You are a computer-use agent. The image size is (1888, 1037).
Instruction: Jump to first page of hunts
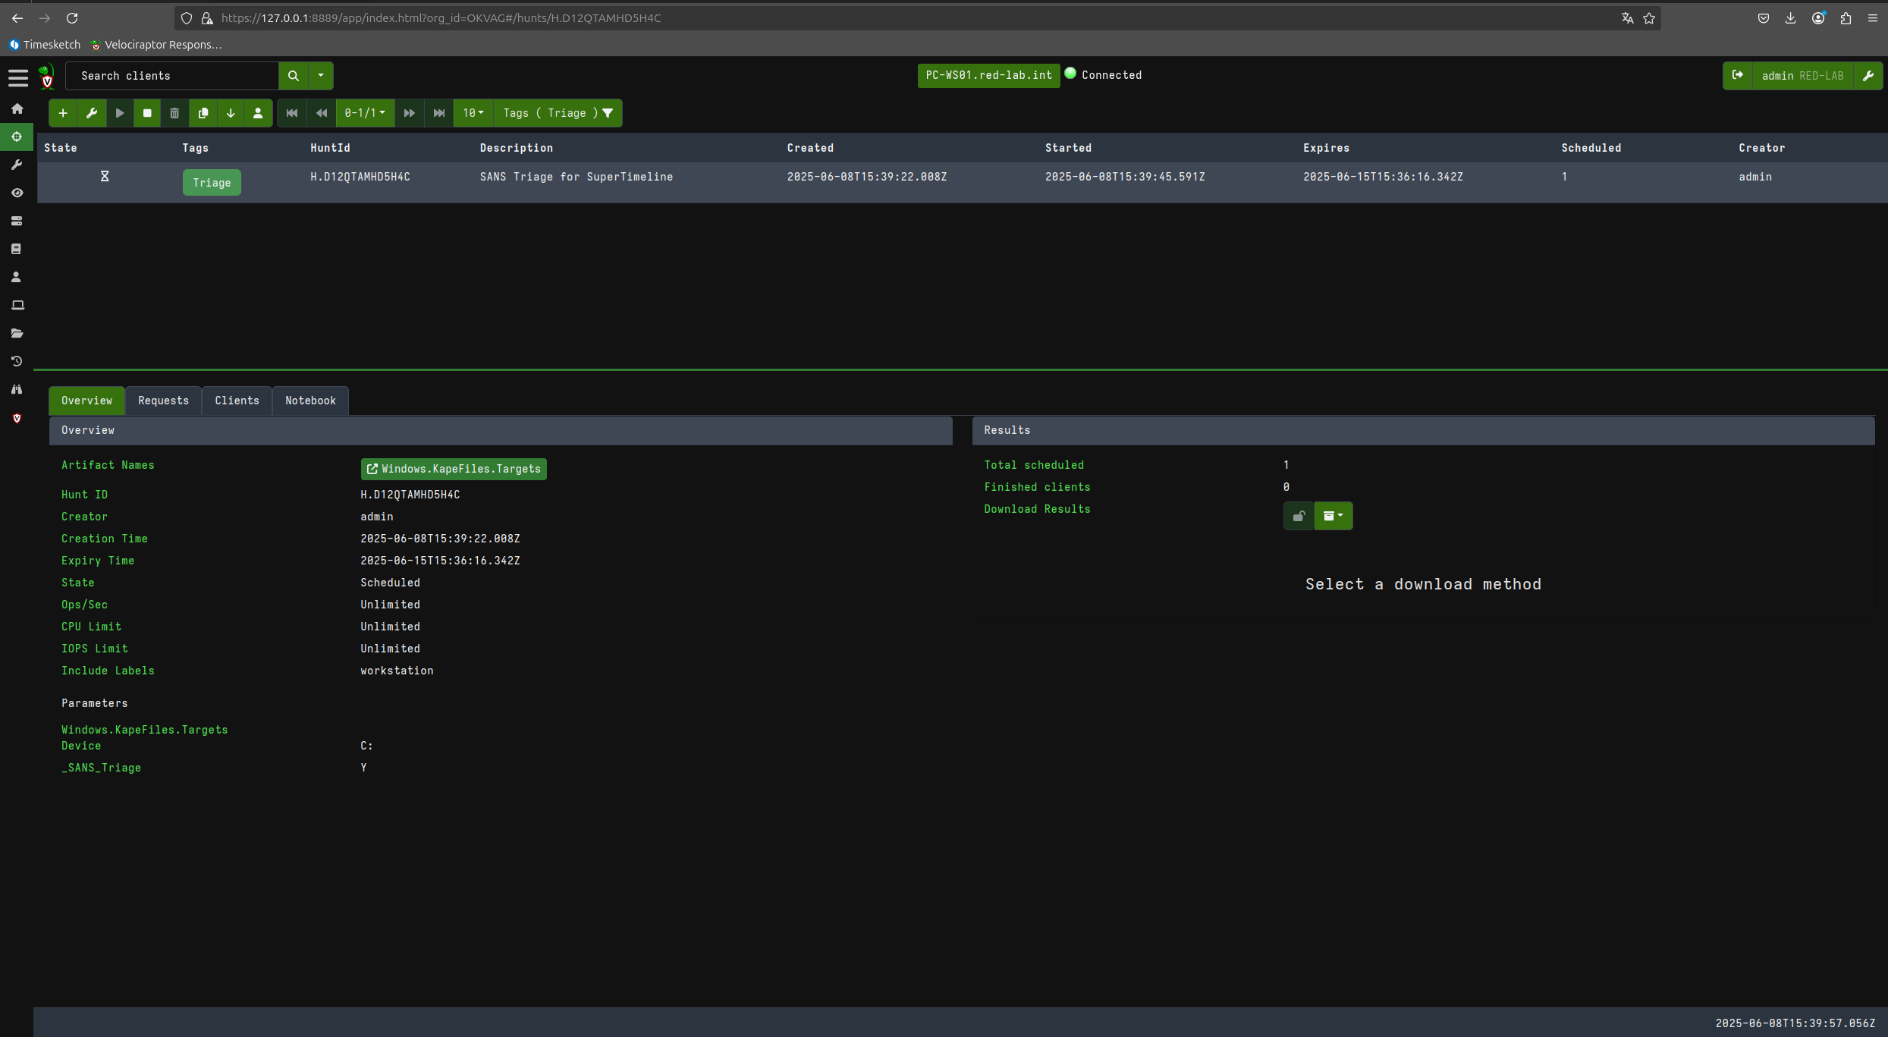292,113
